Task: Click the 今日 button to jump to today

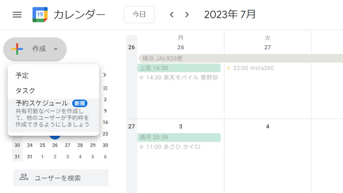Action: (x=139, y=15)
